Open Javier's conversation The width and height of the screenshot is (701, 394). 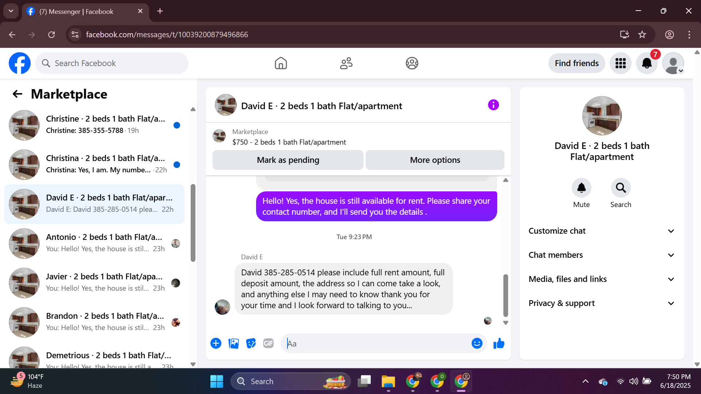pos(94,283)
